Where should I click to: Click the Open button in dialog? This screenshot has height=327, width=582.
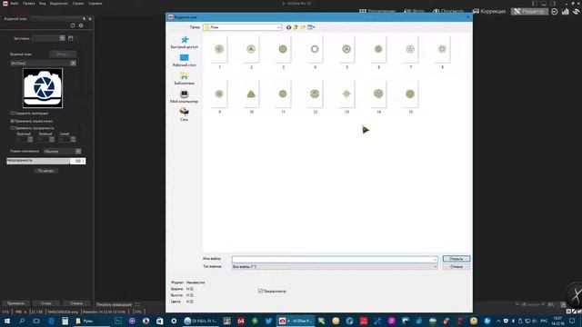[x=457, y=259]
